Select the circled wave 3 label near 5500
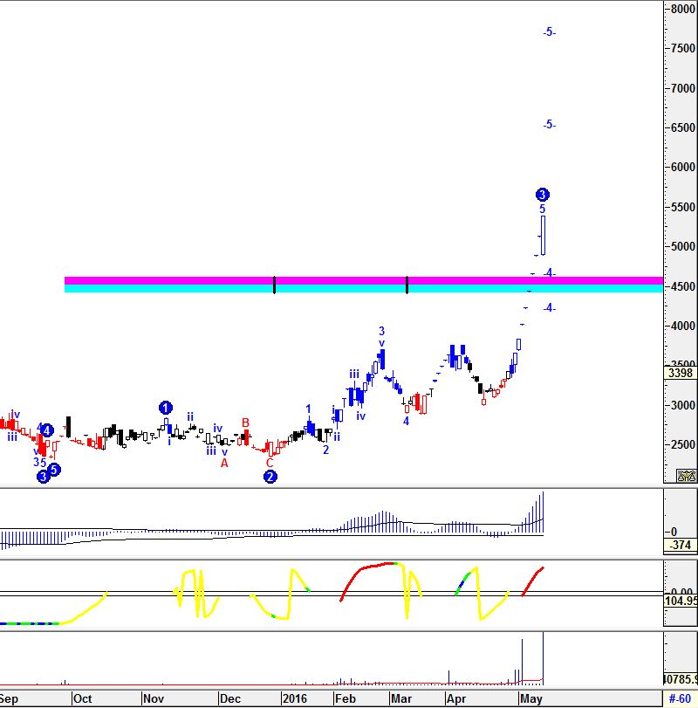This screenshot has height=708, width=698. coord(542,194)
